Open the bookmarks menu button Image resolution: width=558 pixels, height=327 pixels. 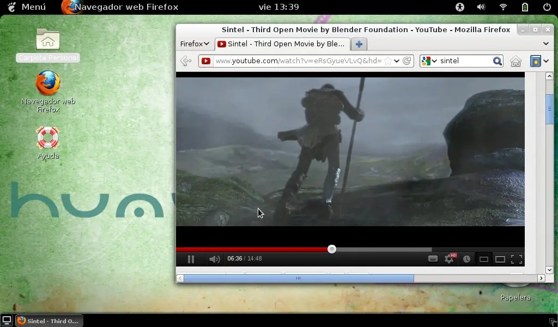coord(535,61)
